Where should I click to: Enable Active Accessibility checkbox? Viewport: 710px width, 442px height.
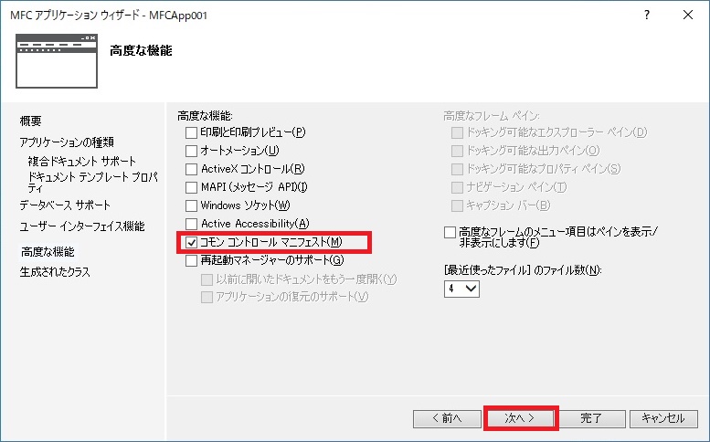[x=192, y=224]
